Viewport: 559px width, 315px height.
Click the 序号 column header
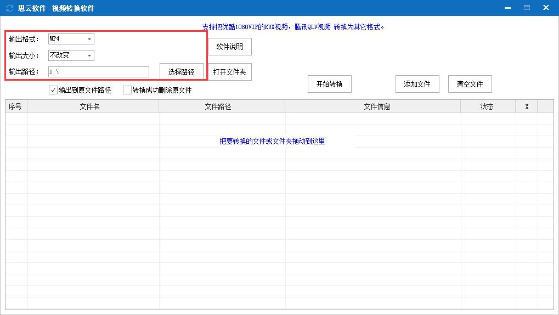point(16,106)
